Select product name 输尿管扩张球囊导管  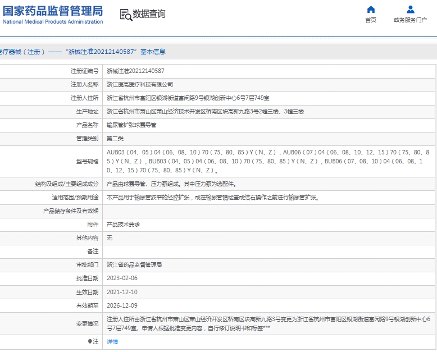click(131, 125)
